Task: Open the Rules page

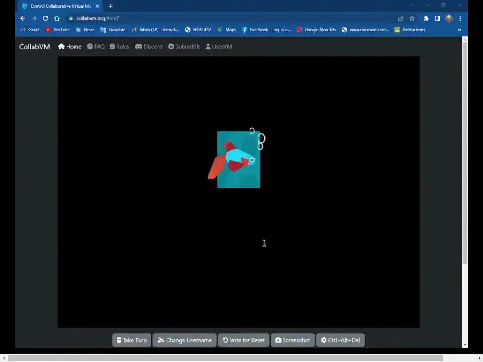Action: 120,47
